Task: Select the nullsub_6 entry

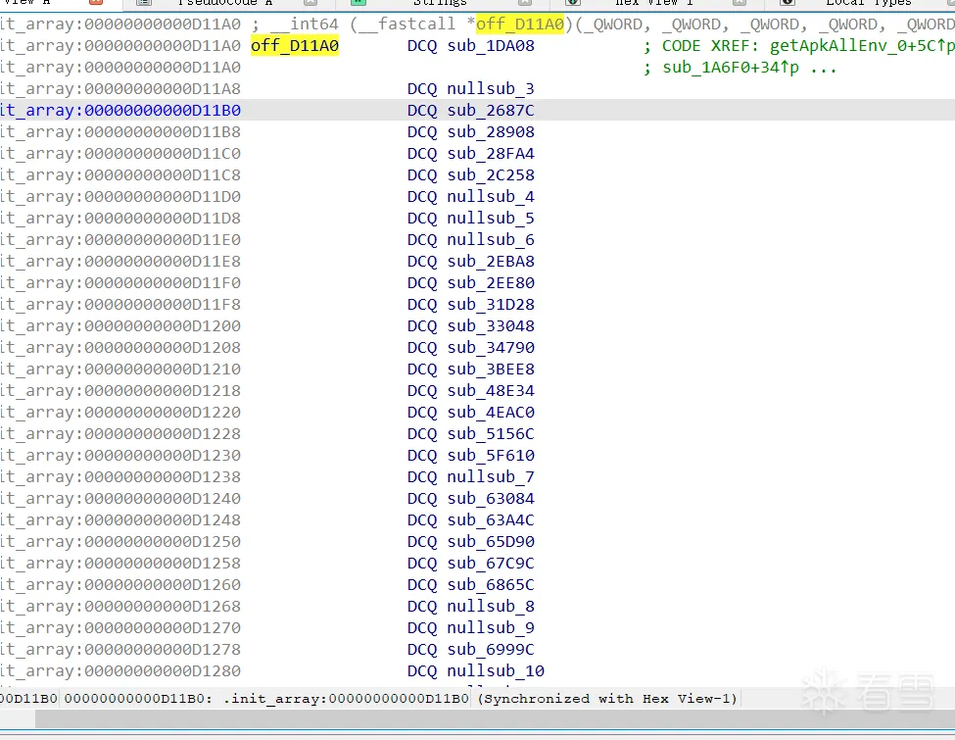Action: (x=491, y=239)
